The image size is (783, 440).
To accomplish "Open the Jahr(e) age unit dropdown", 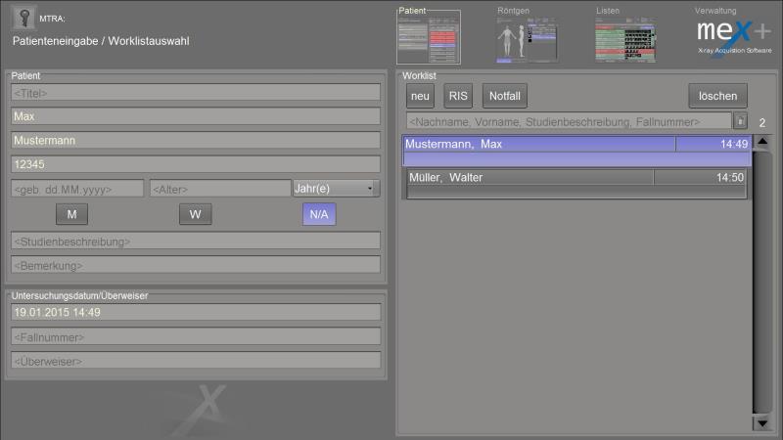I will coord(336,188).
